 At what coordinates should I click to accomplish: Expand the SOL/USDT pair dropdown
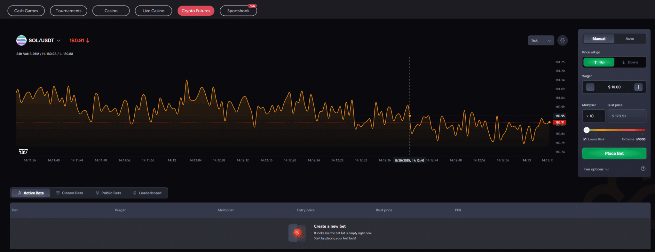pyautogui.click(x=59, y=41)
